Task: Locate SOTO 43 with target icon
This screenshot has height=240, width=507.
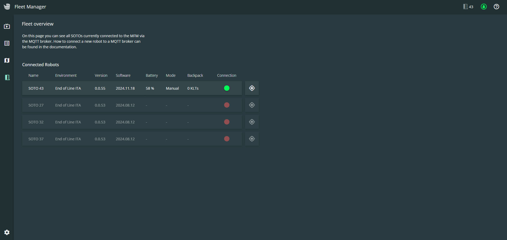Action: click(x=252, y=88)
